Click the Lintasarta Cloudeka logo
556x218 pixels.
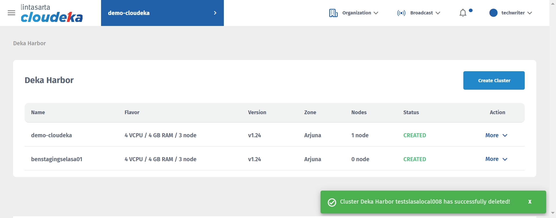tap(52, 13)
